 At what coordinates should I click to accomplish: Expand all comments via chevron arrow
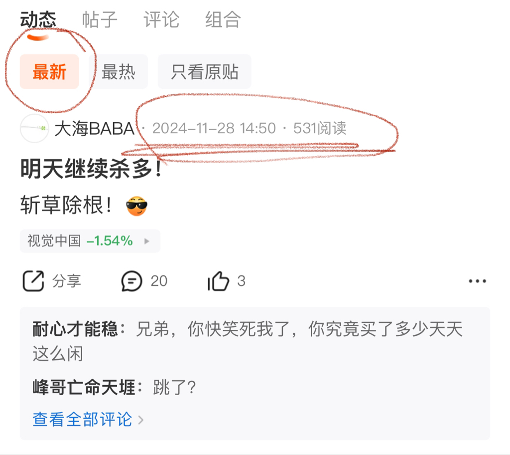[x=141, y=420]
